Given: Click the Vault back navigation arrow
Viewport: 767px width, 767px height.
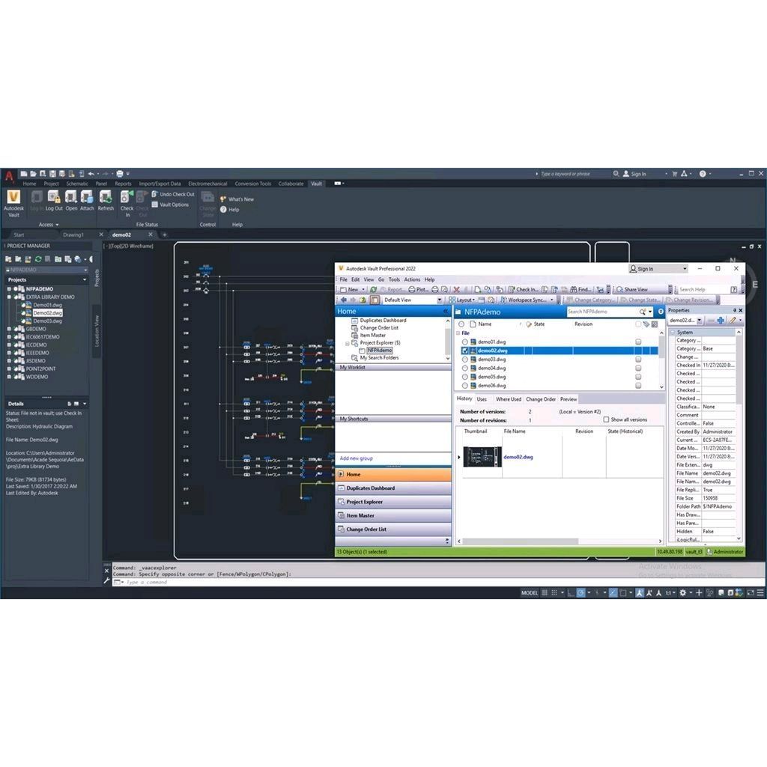Looking at the screenshot, I should pyautogui.click(x=343, y=300).
